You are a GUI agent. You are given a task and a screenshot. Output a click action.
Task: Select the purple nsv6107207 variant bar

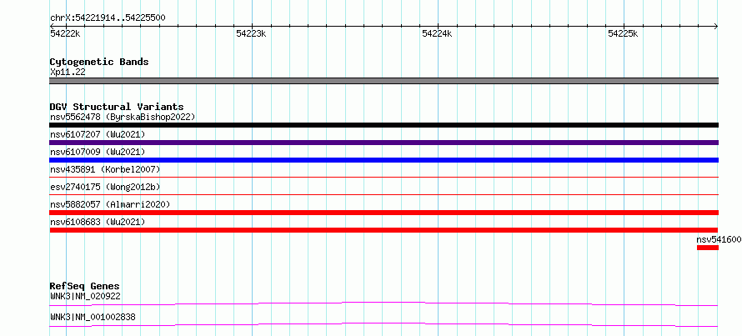384,143
